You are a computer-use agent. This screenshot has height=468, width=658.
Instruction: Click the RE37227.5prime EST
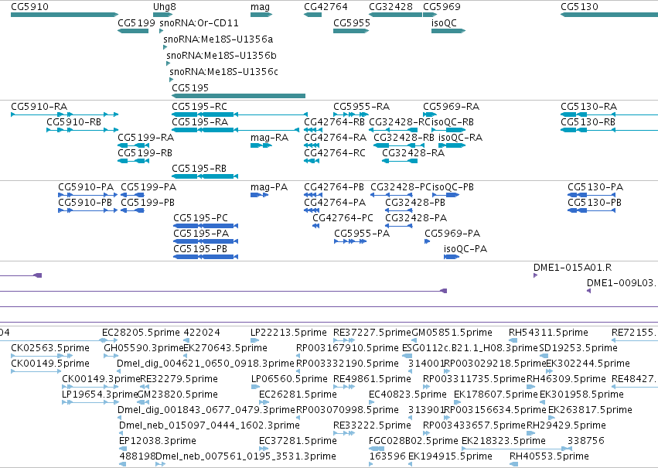pos(344,340)
